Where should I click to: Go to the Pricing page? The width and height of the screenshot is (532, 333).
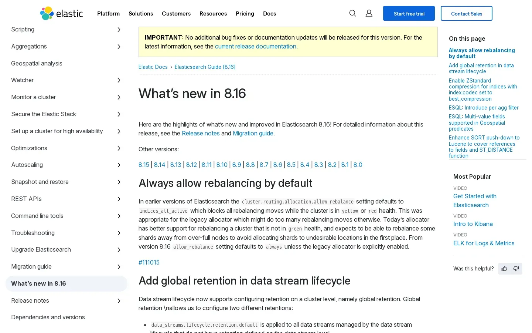click(245, 14)
